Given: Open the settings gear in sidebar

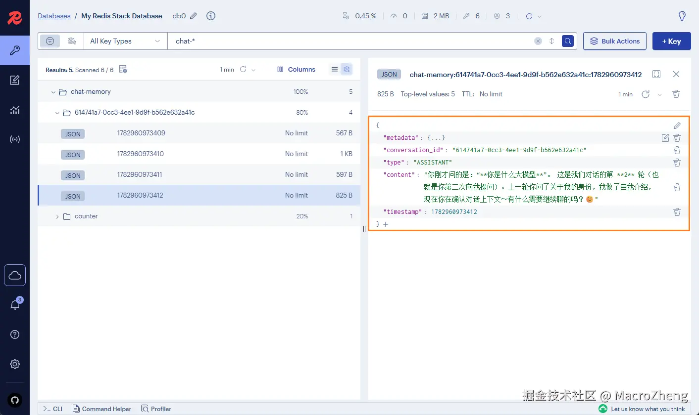Looking at the screenshot, I should coord(15,364).
